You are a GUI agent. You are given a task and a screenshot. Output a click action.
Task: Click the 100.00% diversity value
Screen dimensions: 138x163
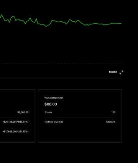pos(110,122)
